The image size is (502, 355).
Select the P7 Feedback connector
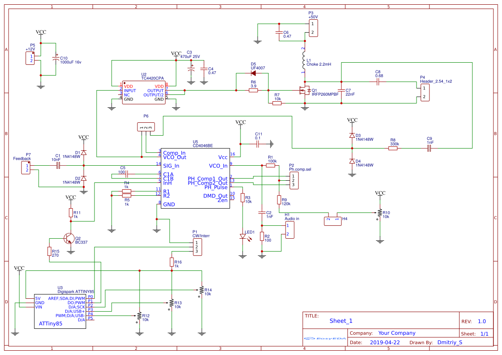[27, 168]
